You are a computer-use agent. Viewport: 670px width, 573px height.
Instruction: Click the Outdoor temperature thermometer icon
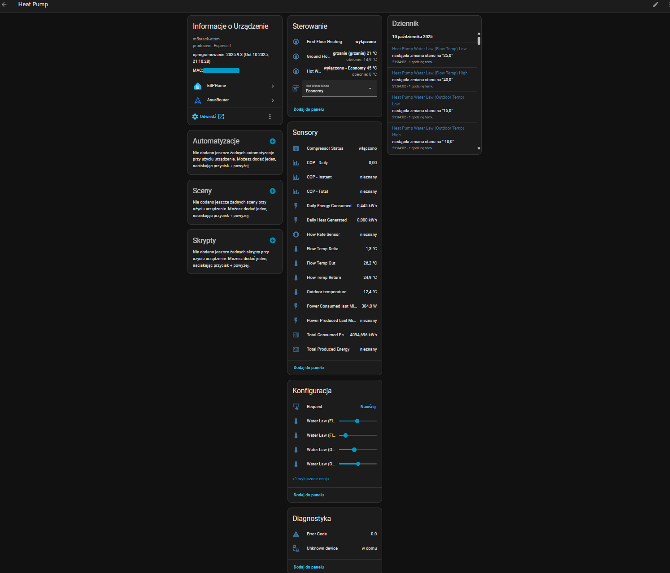(x=296, y=292)
